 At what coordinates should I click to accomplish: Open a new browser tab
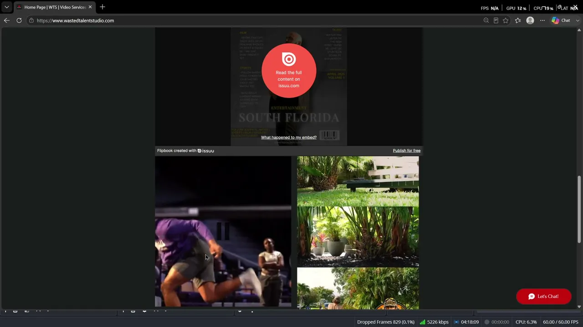(x=102, y=7)
